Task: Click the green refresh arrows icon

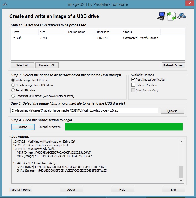Action: pyautogui.click(x=172, y=16)
